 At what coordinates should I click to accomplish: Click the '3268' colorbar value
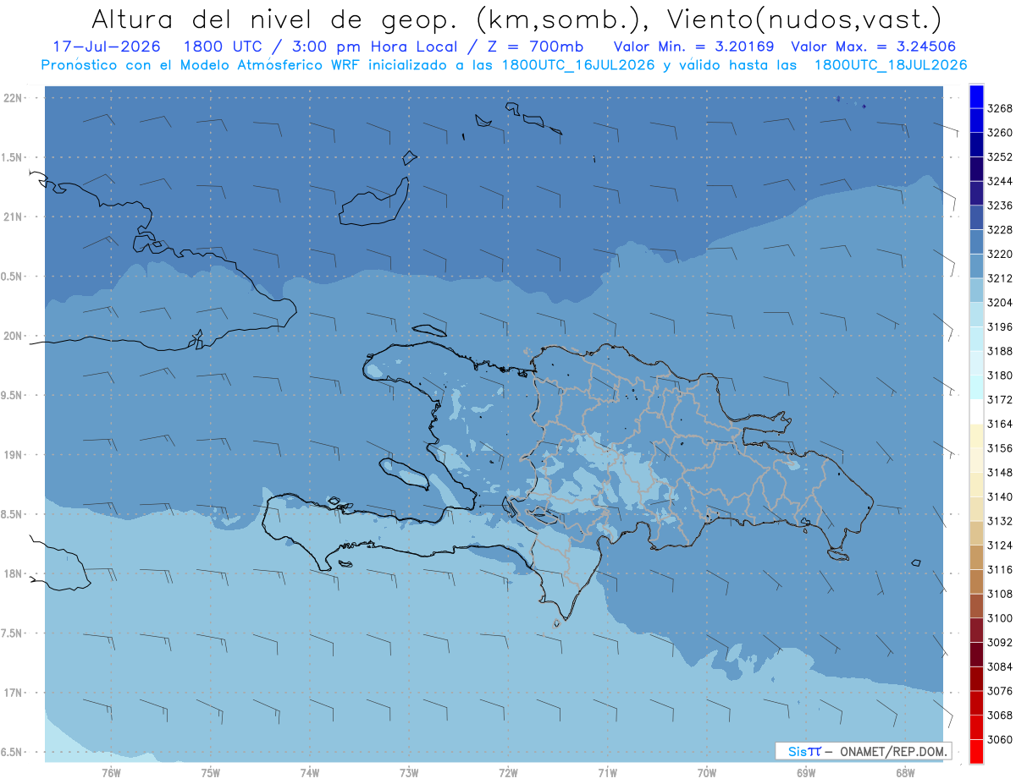coord(1000,108)
